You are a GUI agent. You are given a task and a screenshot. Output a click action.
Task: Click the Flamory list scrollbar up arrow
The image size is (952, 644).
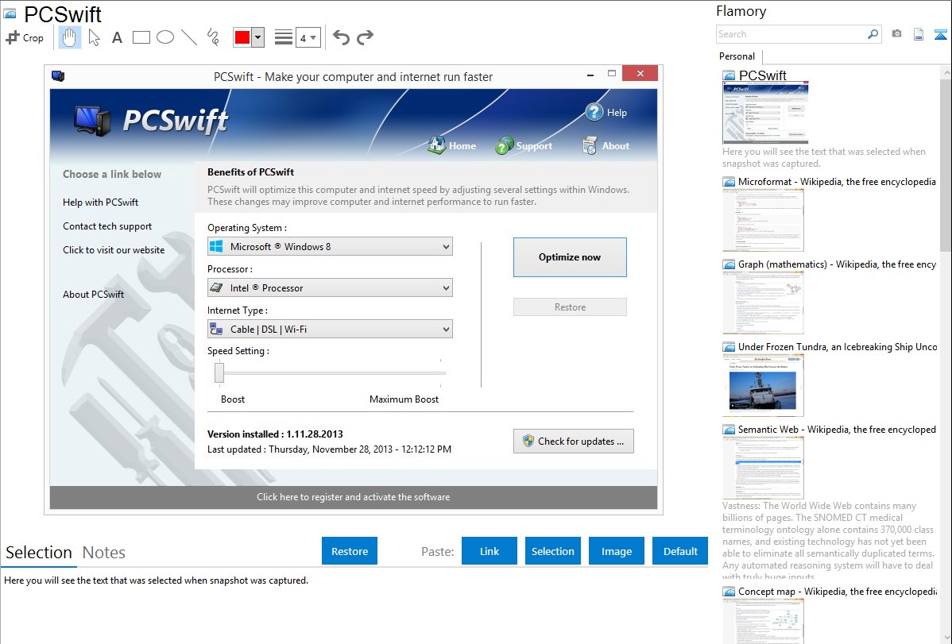point(946,72)
